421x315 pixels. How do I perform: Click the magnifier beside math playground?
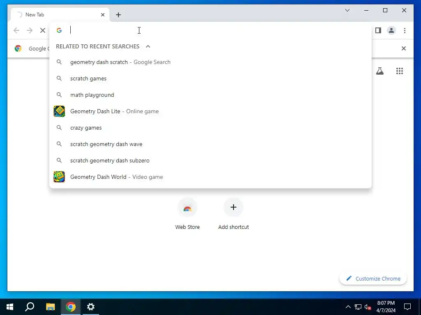tap(59, 95)
